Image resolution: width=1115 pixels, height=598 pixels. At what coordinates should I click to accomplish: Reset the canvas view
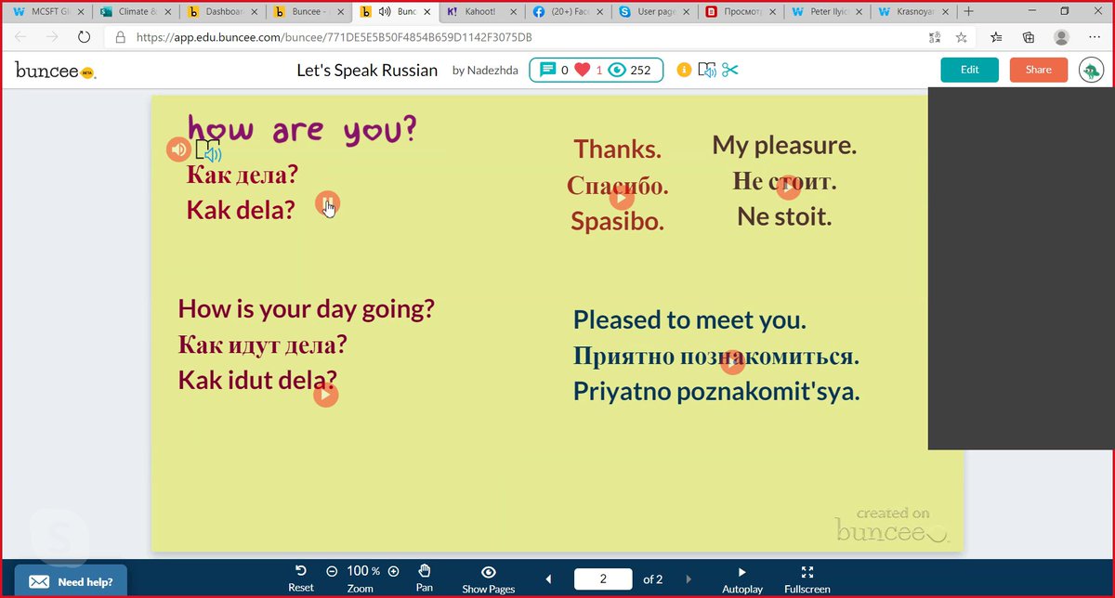tap(300, 578)
